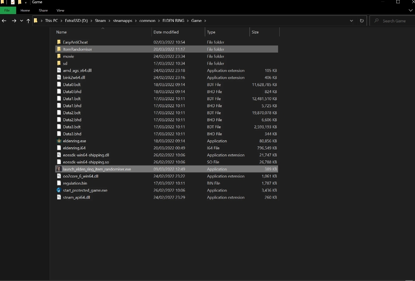
Task: Expand the ribbon with the top-right chevron
Action: coord(410,10)
